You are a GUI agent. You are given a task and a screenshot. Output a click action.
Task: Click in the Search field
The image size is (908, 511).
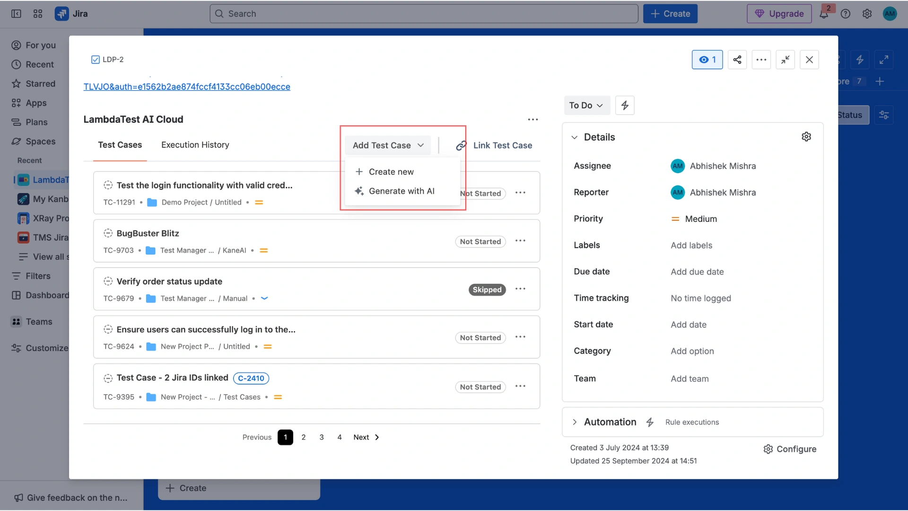(423, 14)
